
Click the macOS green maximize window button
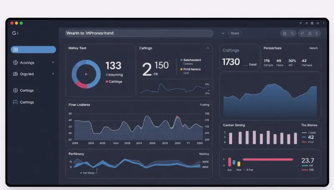pos(21,23)
